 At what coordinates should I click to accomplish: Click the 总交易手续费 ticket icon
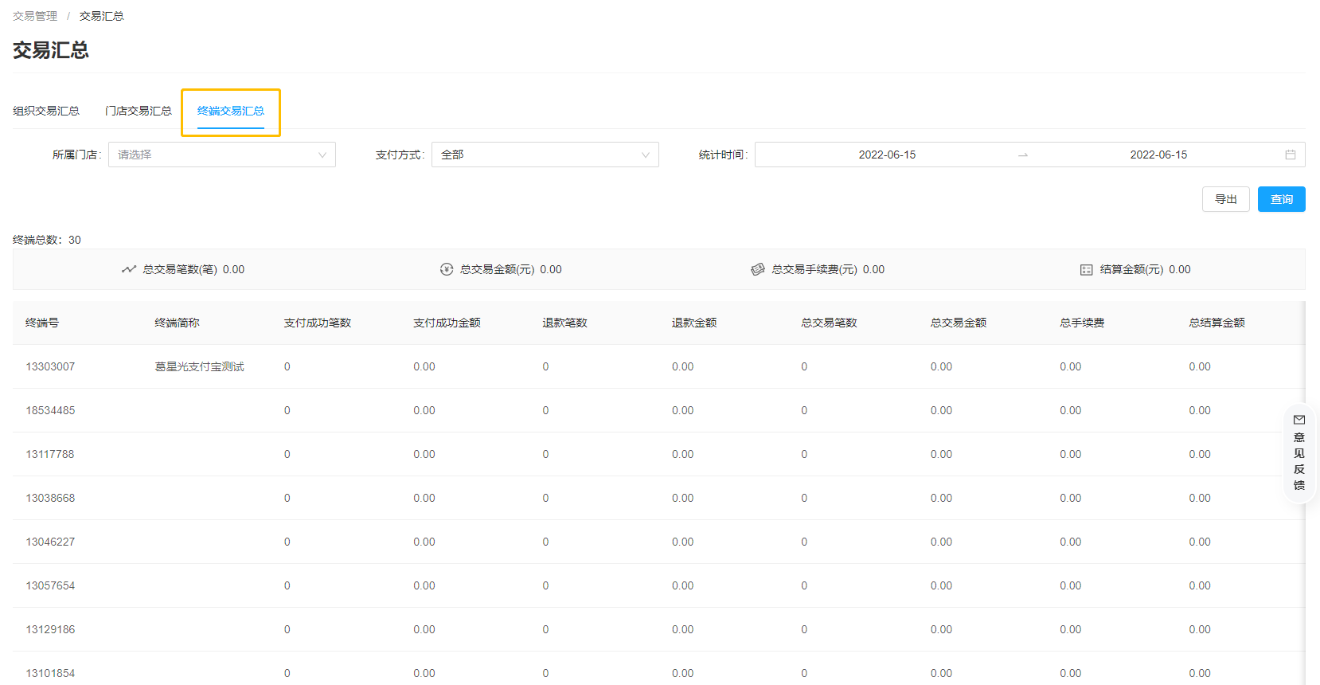758,269
